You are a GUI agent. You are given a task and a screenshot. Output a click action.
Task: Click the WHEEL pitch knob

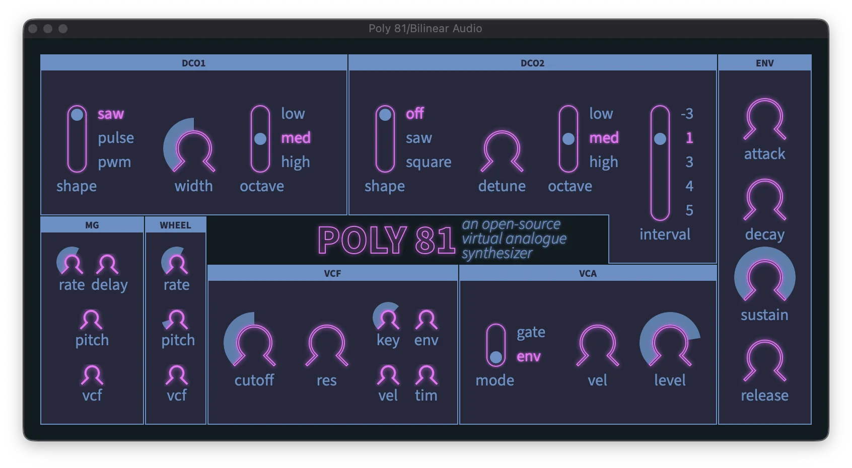[x=177, y=319]
